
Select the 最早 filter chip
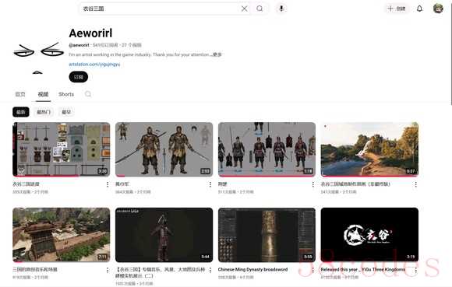pyautogui.click(x=66, y=112)
